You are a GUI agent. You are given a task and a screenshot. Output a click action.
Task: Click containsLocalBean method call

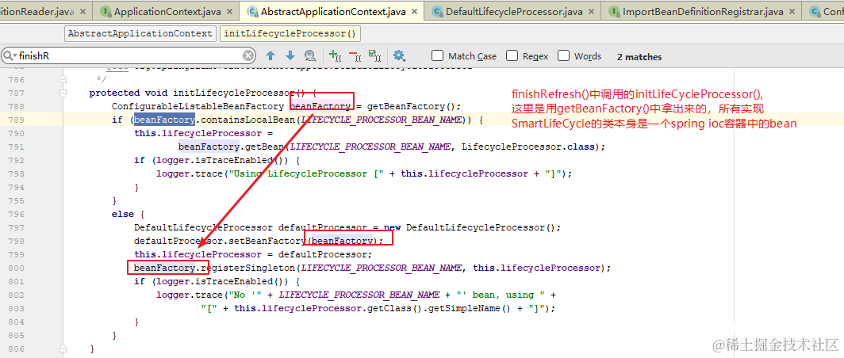tap(248, 120)
